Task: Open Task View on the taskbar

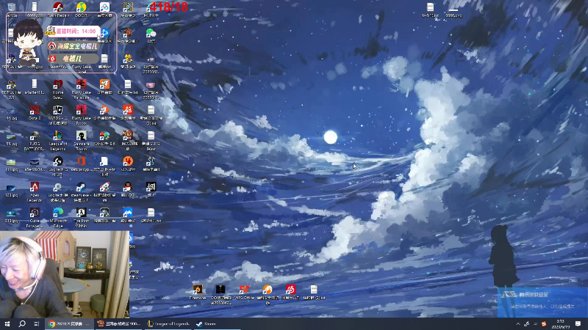Action: click(36, 323)
